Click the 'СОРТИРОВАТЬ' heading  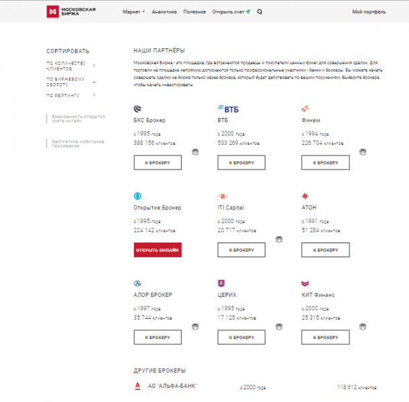(x=68, y=51)
